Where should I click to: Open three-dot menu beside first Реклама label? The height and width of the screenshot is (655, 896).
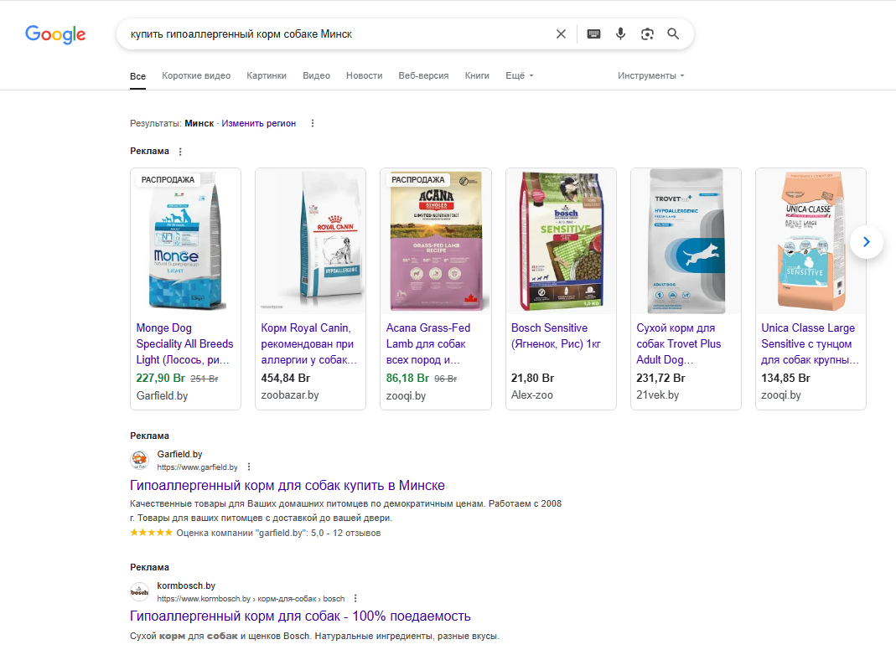click(x=180, y=152)
